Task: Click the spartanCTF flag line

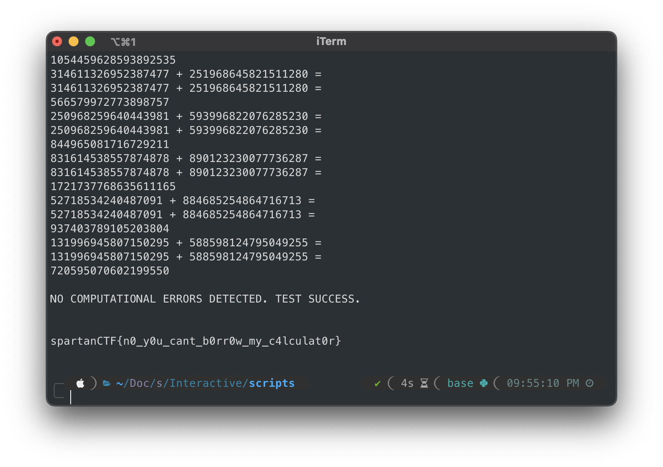Action: (x=196, y=341)
